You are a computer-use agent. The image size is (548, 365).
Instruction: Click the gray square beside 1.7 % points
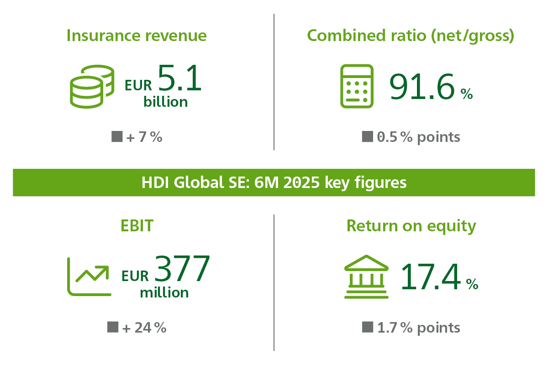(368, 327)
